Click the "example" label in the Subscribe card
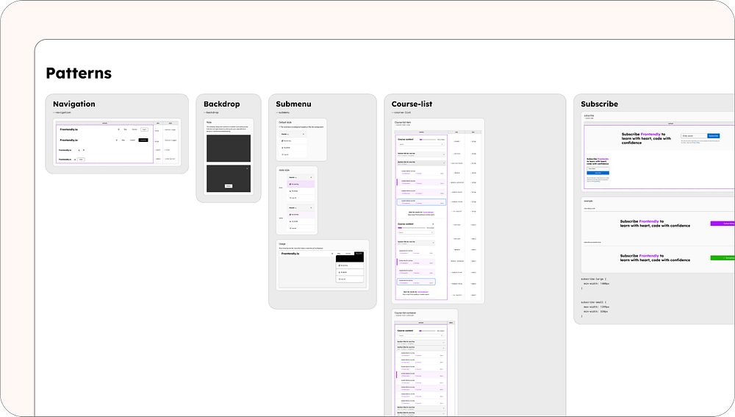The height and width of the screenshot is (417, 735). [x=588, y=201]
